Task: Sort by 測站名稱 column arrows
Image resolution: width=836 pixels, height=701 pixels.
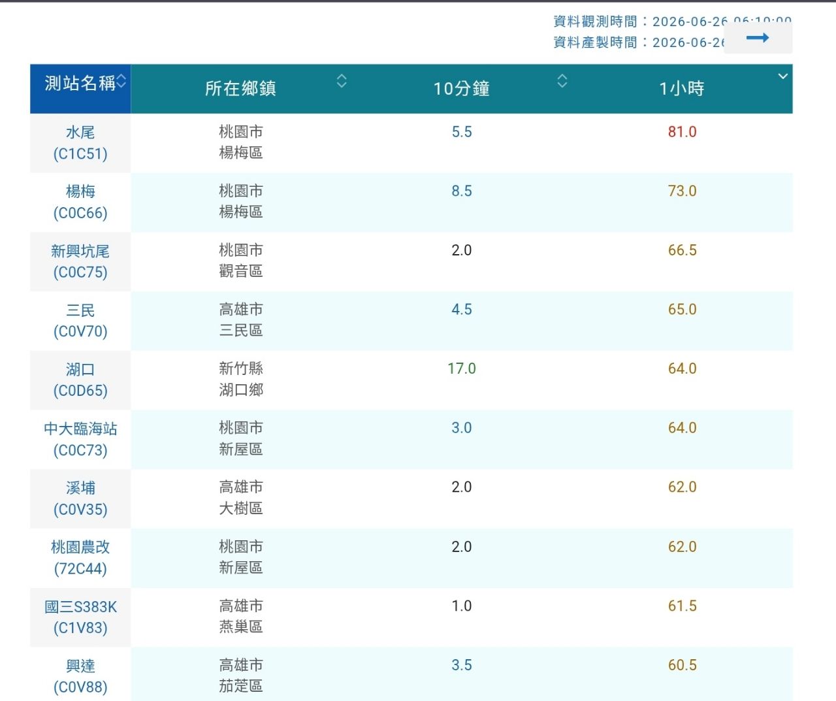Action: tap(121, 81)
